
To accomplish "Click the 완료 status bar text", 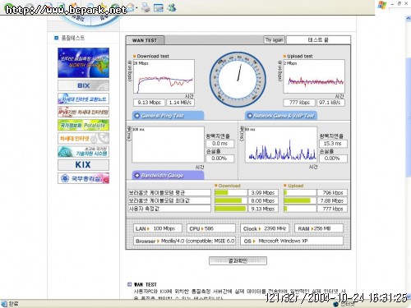I will coord(14,304).
